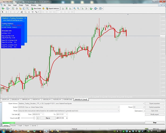The image size is (166, 133).
Task: Click the Expert Advisors button
Action: point(52,9)
